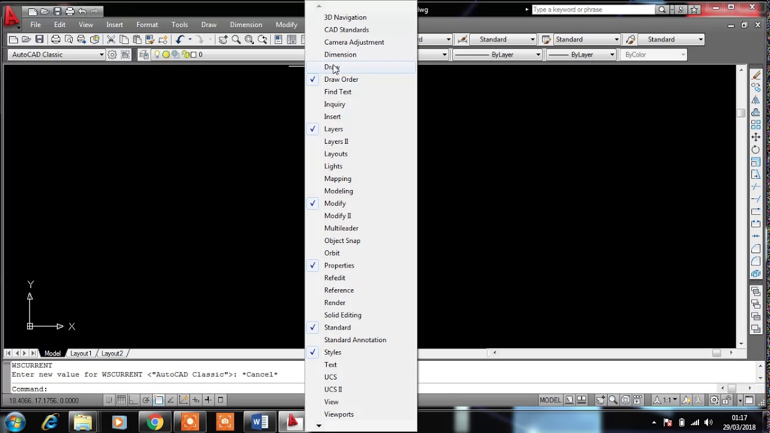Click the search binoculars icon
770x433 pixels.
coord(662,10)
